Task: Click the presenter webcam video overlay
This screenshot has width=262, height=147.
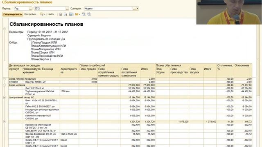Action: pyautogui.click(x=229, y=12)
